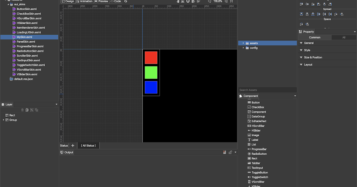Select the Hand tool in the toolbar
Image resolution: width=357 pixels, height=187 pixels.
(x=178, y=1)
